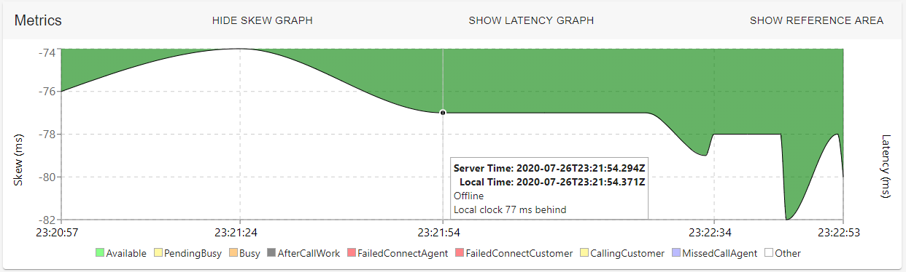Show the reference area

(x=817, y=20)
